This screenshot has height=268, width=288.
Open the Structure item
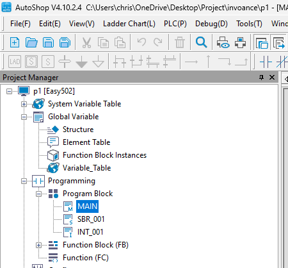click(78, 130)
